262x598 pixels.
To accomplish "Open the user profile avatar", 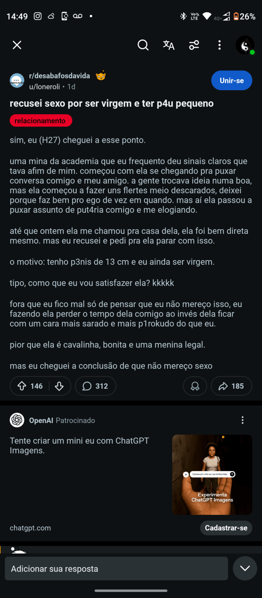I will tap(245, 45).
